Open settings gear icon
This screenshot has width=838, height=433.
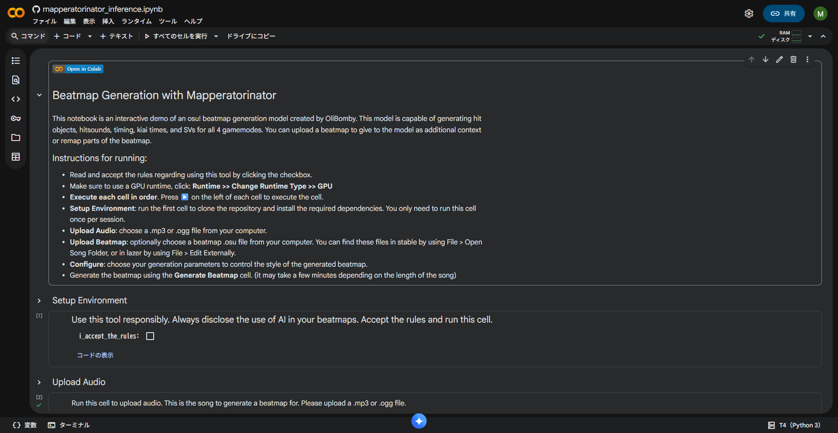click(749, 14)
